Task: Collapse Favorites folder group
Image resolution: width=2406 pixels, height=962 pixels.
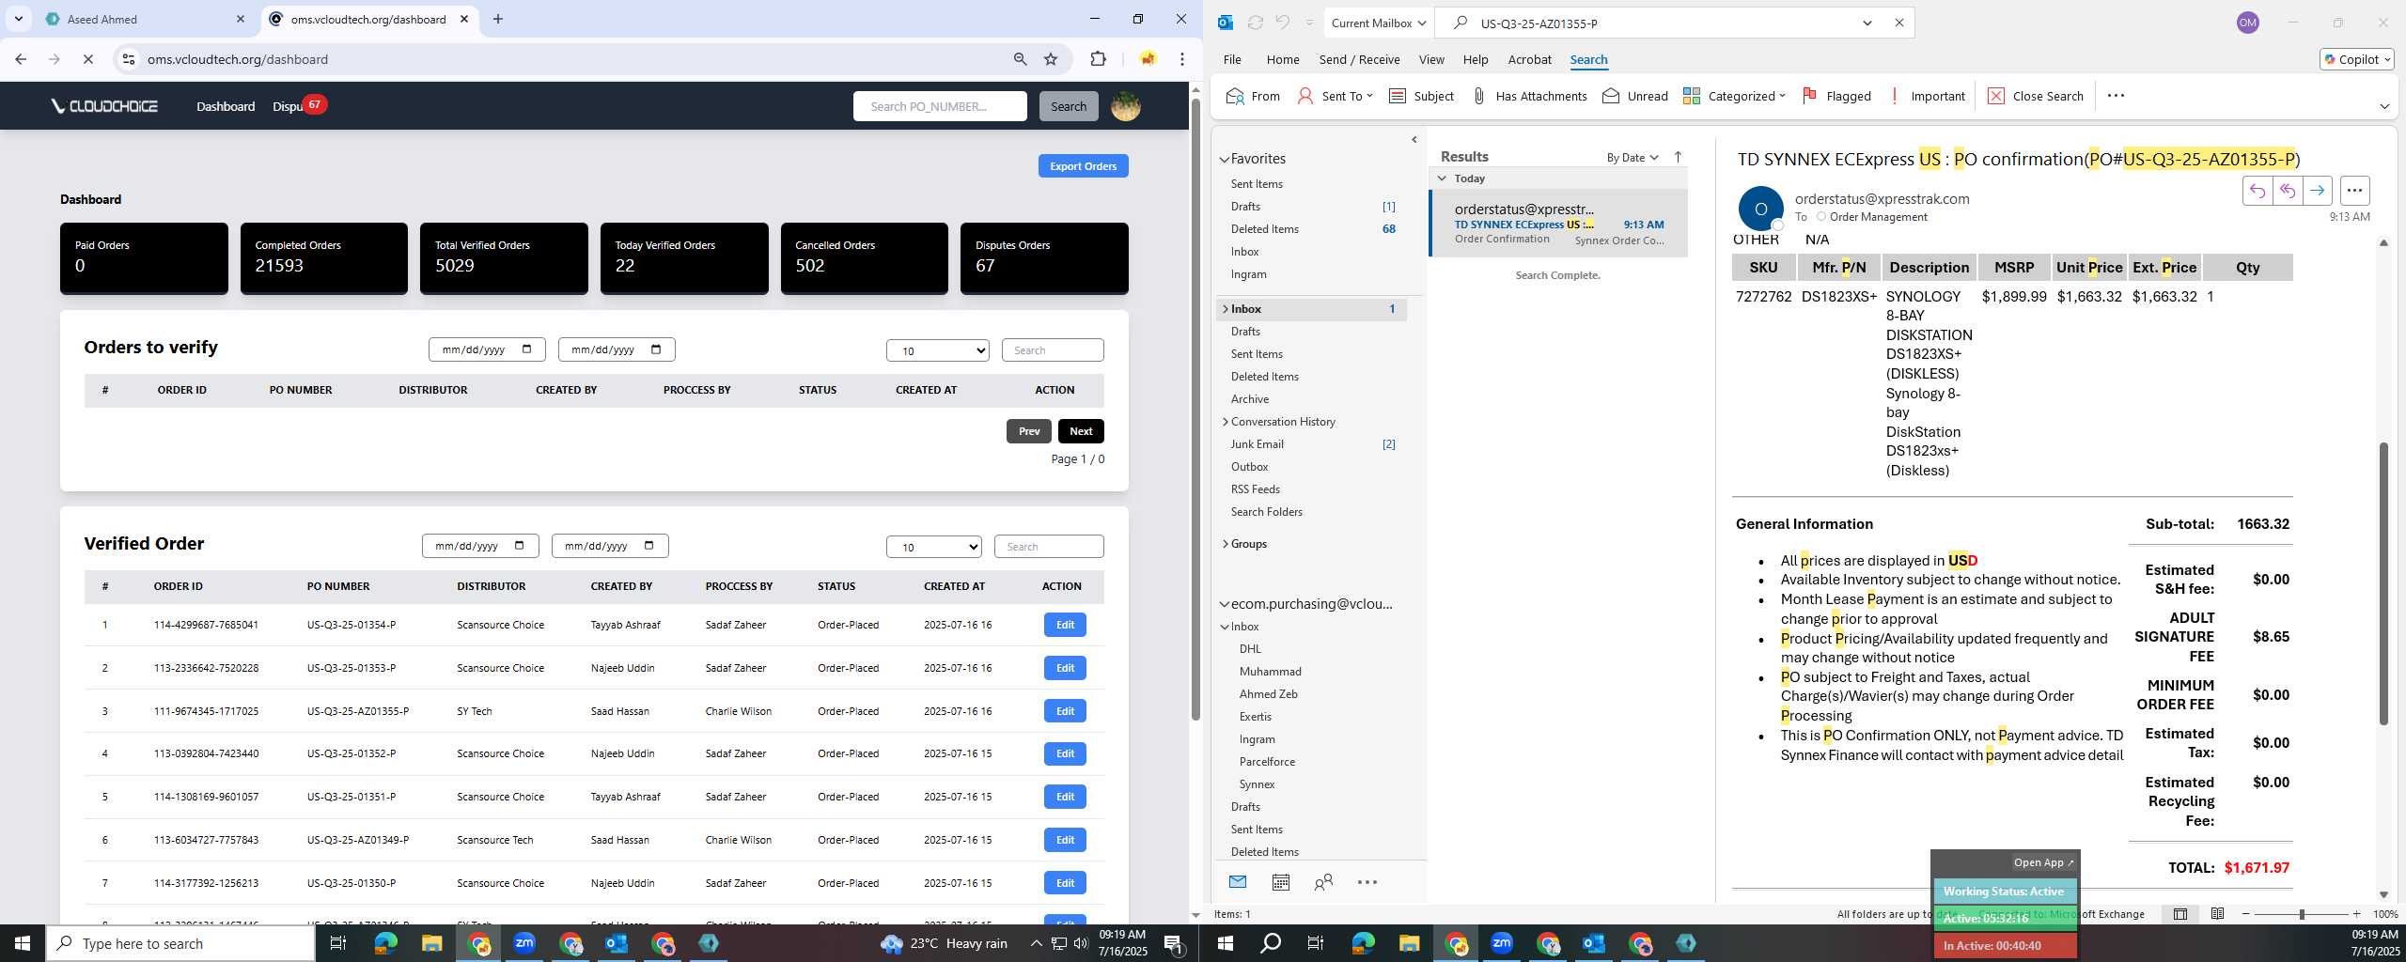Action: point(1225,159)
